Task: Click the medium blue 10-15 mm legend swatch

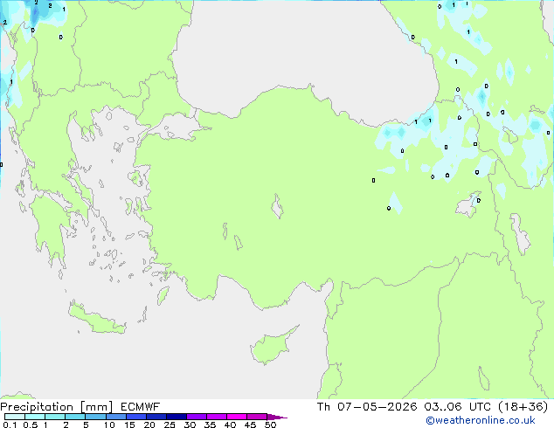Action: coord(116,417)
